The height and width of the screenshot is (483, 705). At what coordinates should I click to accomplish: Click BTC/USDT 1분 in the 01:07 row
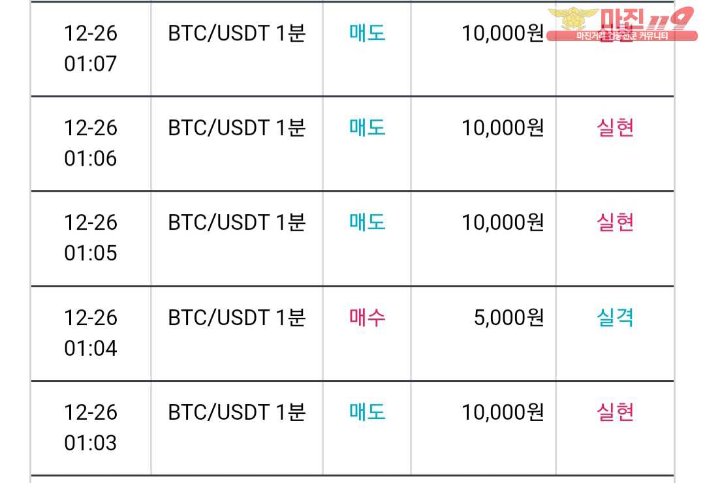237,33
